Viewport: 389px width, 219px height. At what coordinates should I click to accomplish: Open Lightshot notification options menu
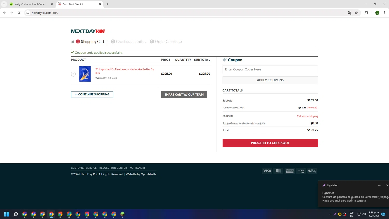tap(379, 185)
